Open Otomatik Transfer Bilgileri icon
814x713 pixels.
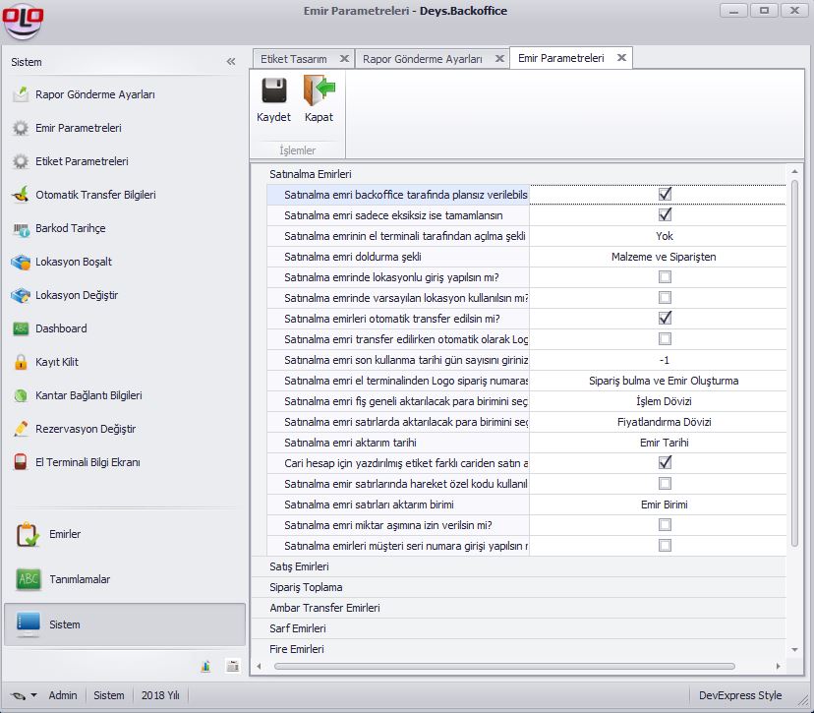(21, 195)
